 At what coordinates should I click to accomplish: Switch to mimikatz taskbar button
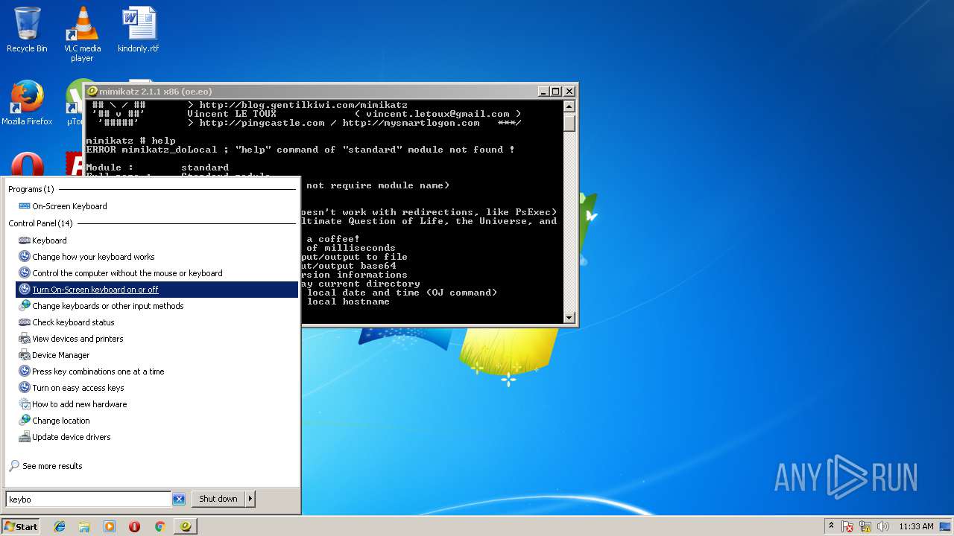tap(186, 526)
